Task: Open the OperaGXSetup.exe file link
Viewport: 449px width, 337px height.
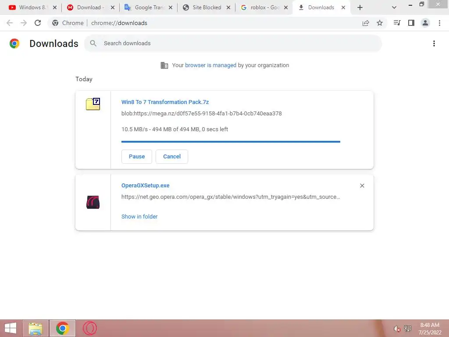Action: pyautogui.click(x=145, y=186)
